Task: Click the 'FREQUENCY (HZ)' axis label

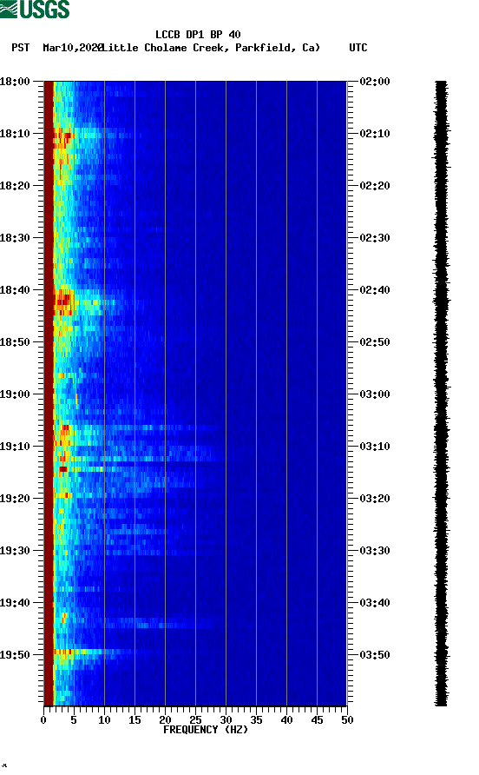Action: click(206, 730)
